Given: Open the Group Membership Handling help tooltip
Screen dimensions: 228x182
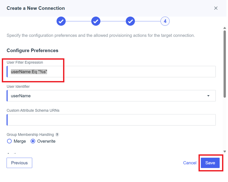Looking at the screenshot, I should point(57,134).
